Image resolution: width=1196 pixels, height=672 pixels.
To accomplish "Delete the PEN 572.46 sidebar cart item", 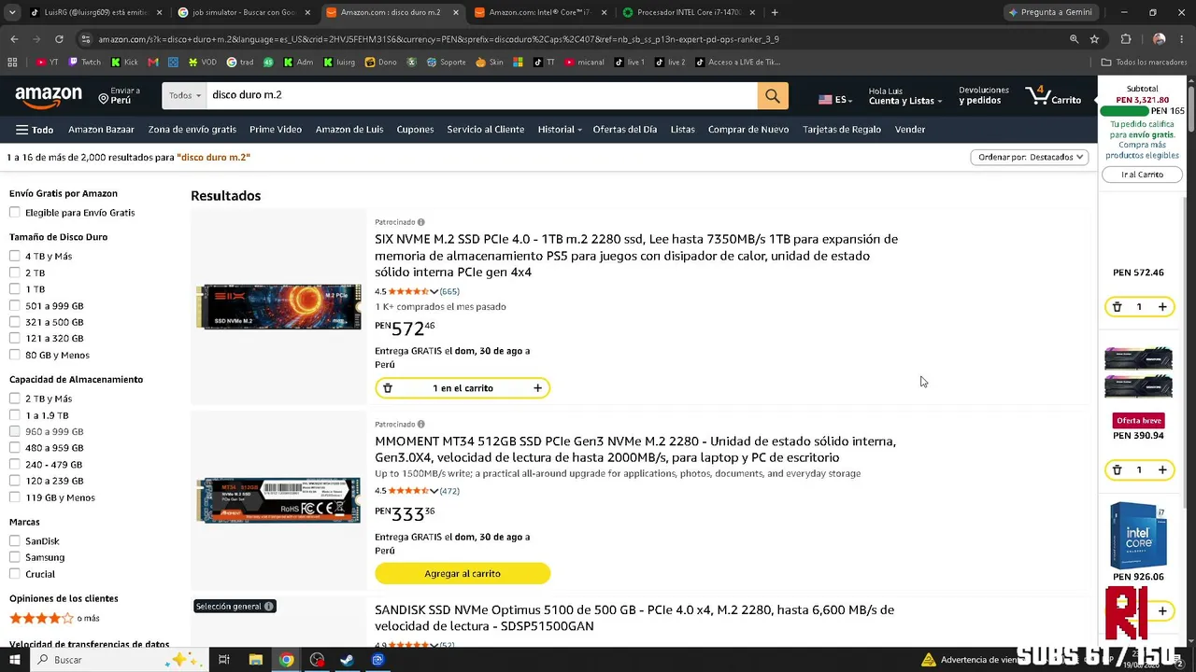I will pyautogui.click(x=1117, y=307).
